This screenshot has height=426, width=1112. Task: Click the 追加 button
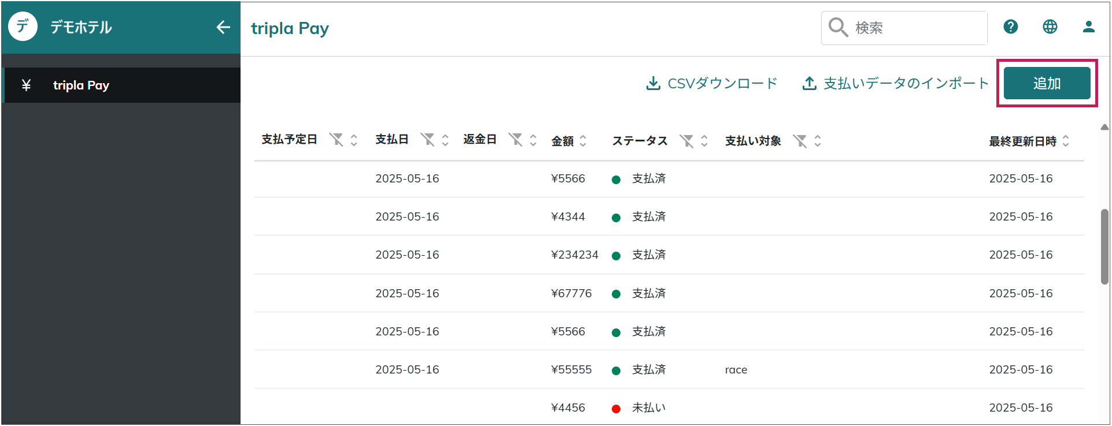click(x=1047, y=83)
